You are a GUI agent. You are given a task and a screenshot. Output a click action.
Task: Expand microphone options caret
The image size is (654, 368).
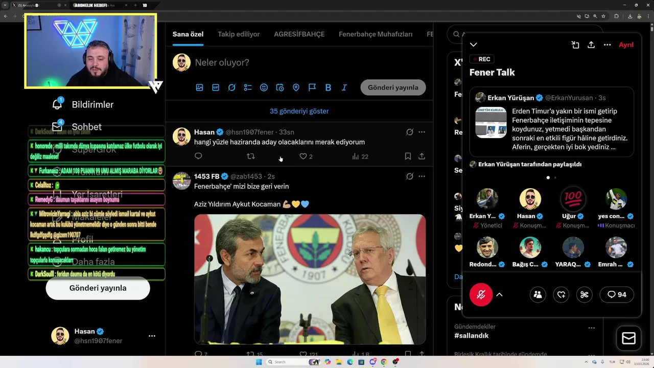[x=499, y=294]
